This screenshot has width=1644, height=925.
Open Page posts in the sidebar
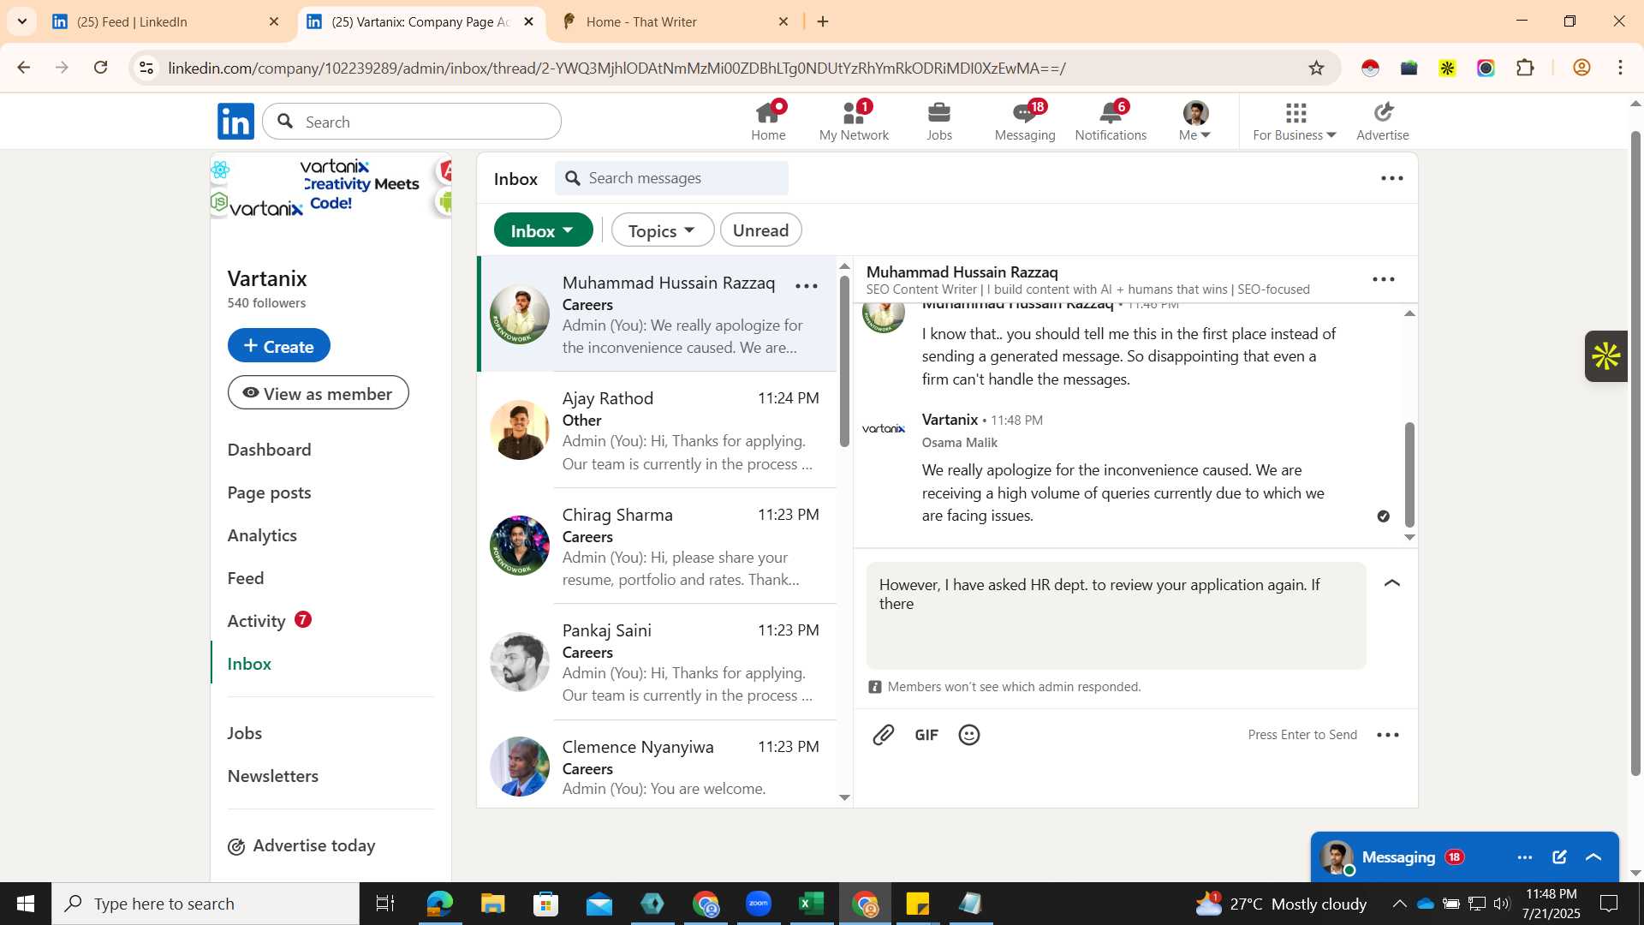tap(269, 492)
